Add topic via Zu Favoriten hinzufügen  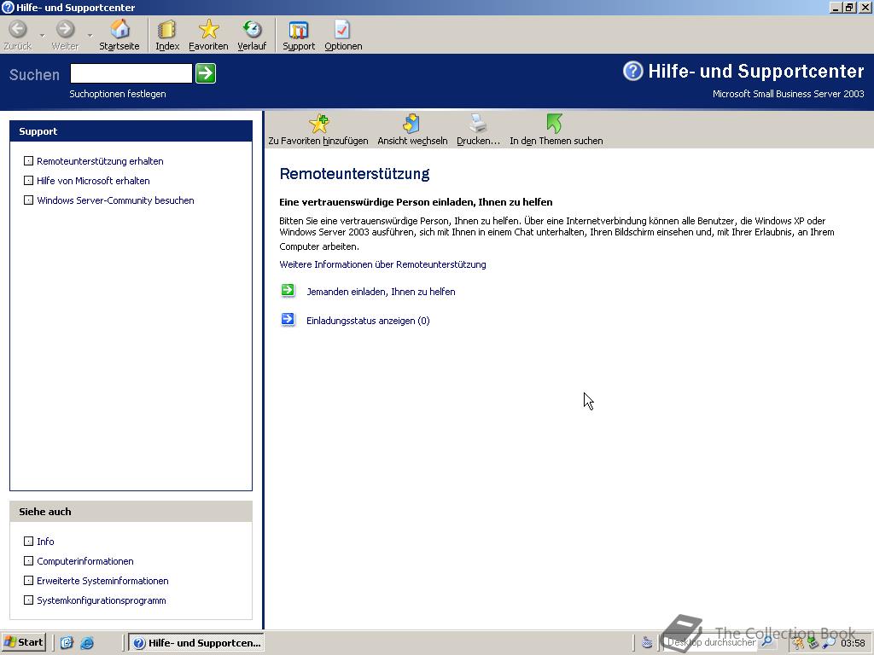[318, 130]
